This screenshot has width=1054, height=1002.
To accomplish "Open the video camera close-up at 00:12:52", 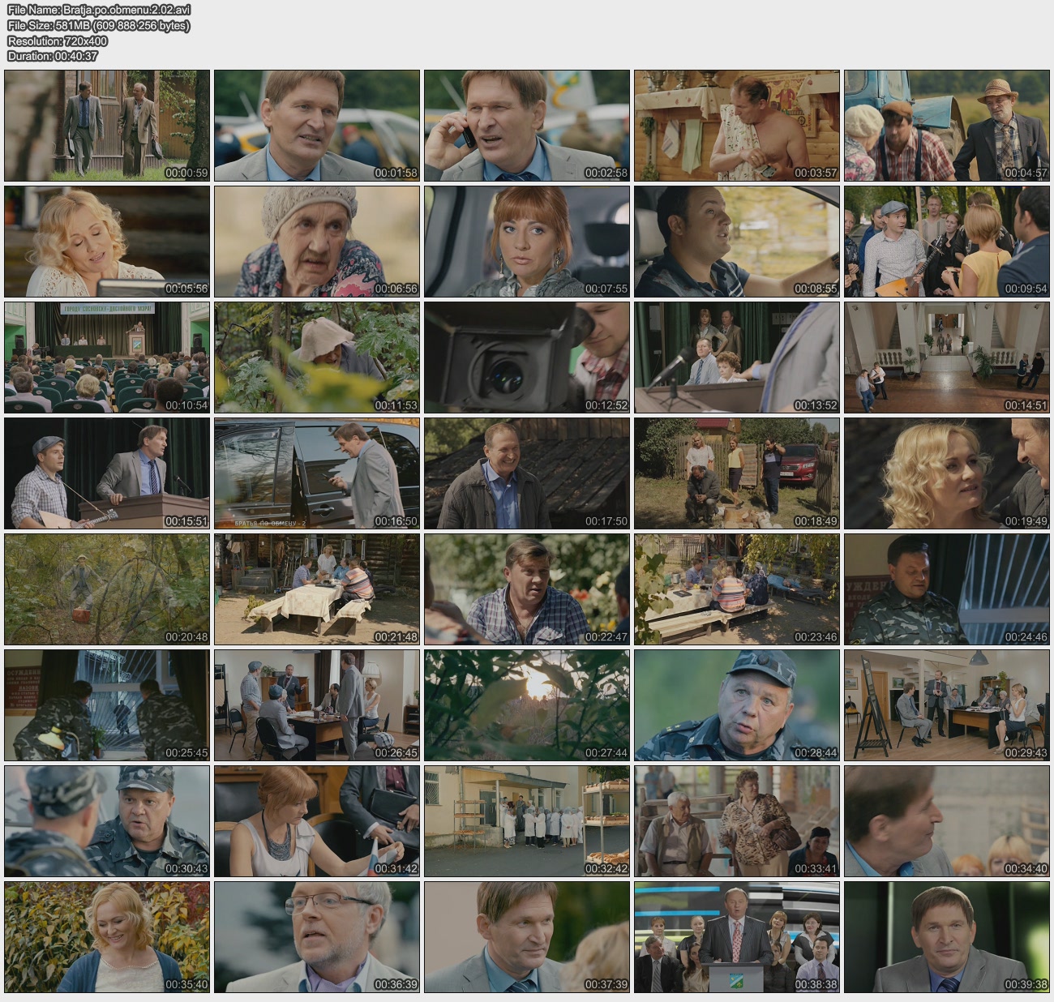I will pos(526,358).
